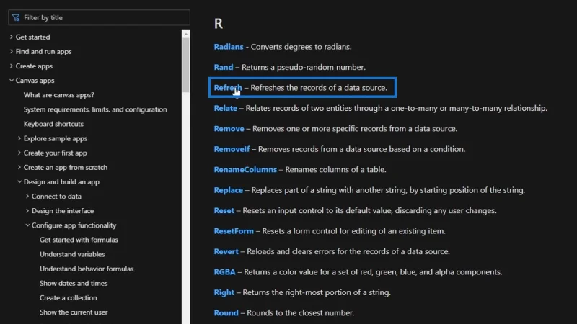This screenshot has width=577, height=324.
Task: Click text 'Renames columns of a table.'
Action: pos(335,170)
